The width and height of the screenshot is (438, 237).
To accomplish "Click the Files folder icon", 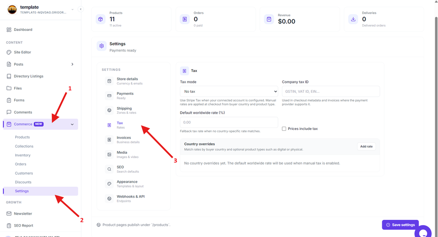I will pyautogui.click(x=9, y=88).
